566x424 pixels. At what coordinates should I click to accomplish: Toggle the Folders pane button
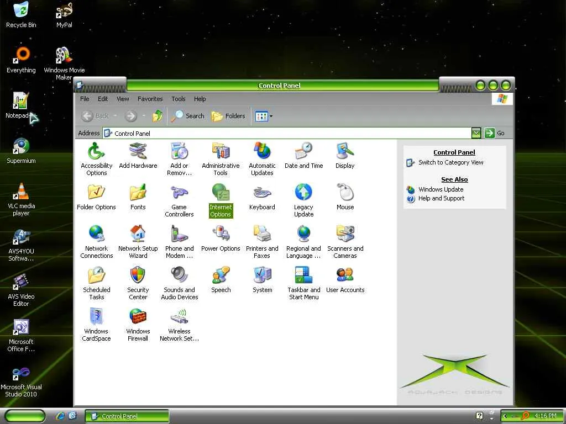pos(228,116)
